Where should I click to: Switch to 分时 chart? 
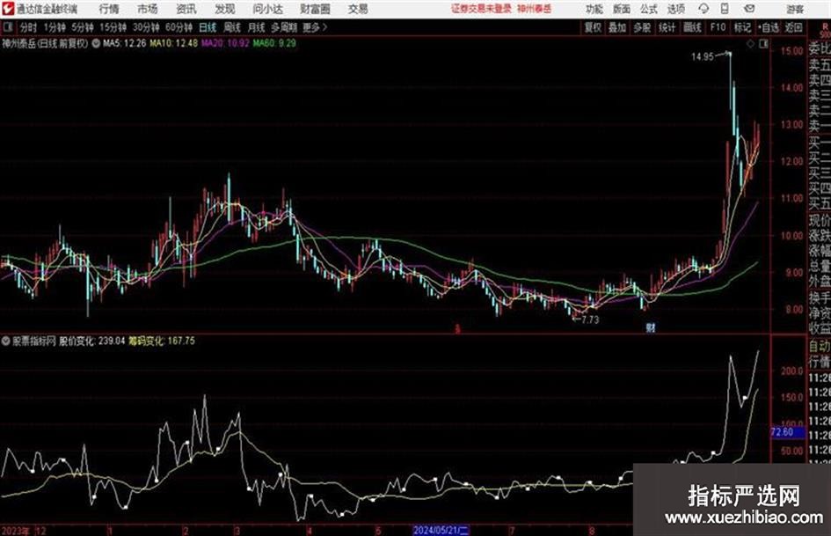click(x=29, y=27)
